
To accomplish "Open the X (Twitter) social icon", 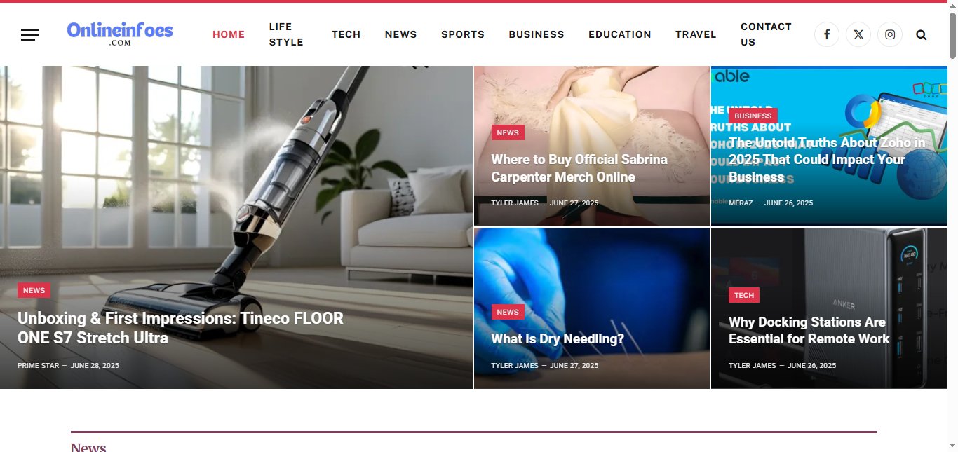I will click(858, 34).
